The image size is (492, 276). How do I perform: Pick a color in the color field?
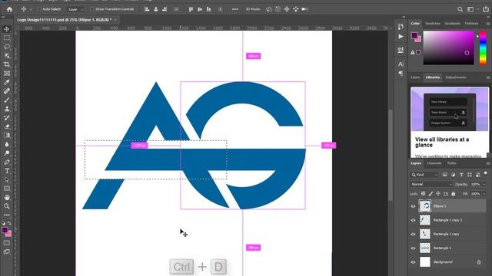(448, 48)
